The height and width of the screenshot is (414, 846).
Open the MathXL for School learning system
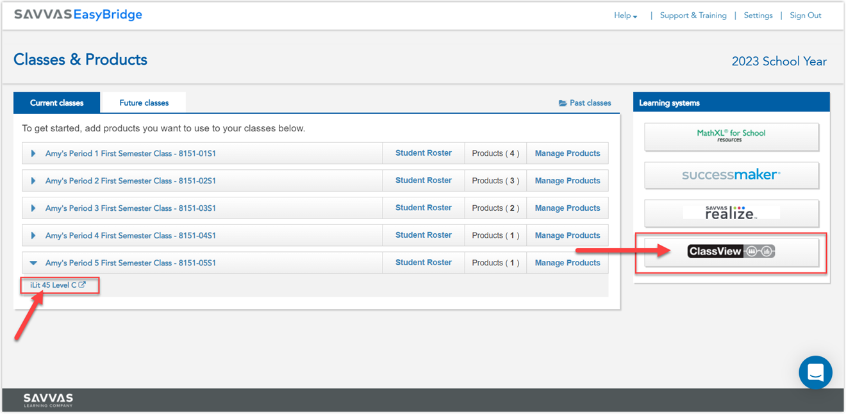[731, 137]
